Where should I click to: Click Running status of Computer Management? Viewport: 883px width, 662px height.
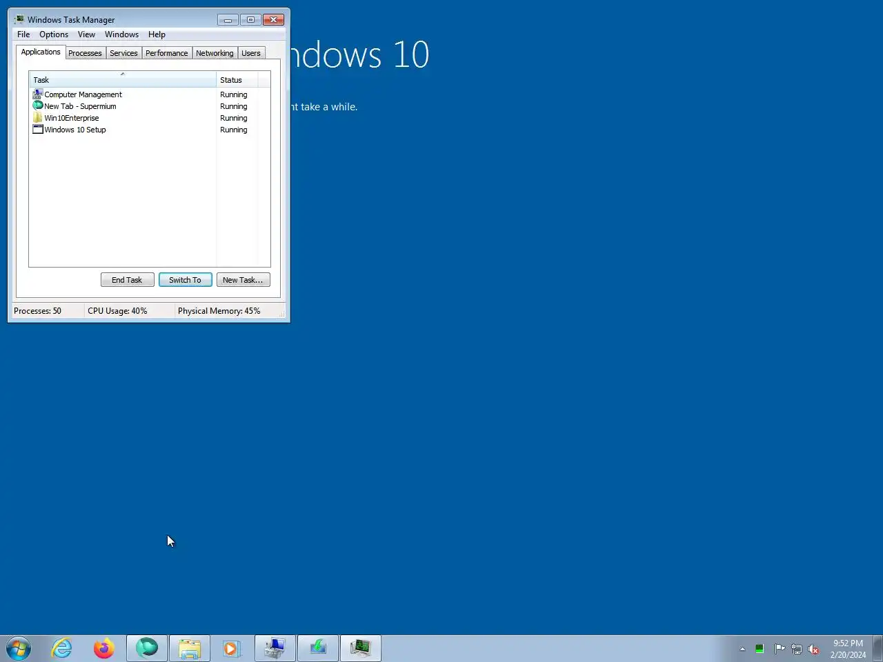coord(233,94)
